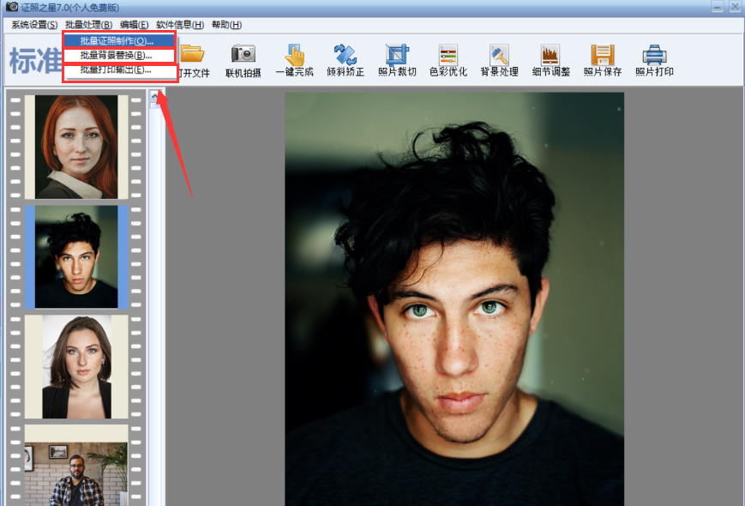
Task: Open the 帮助(H) menu
Action: point(226,25)
